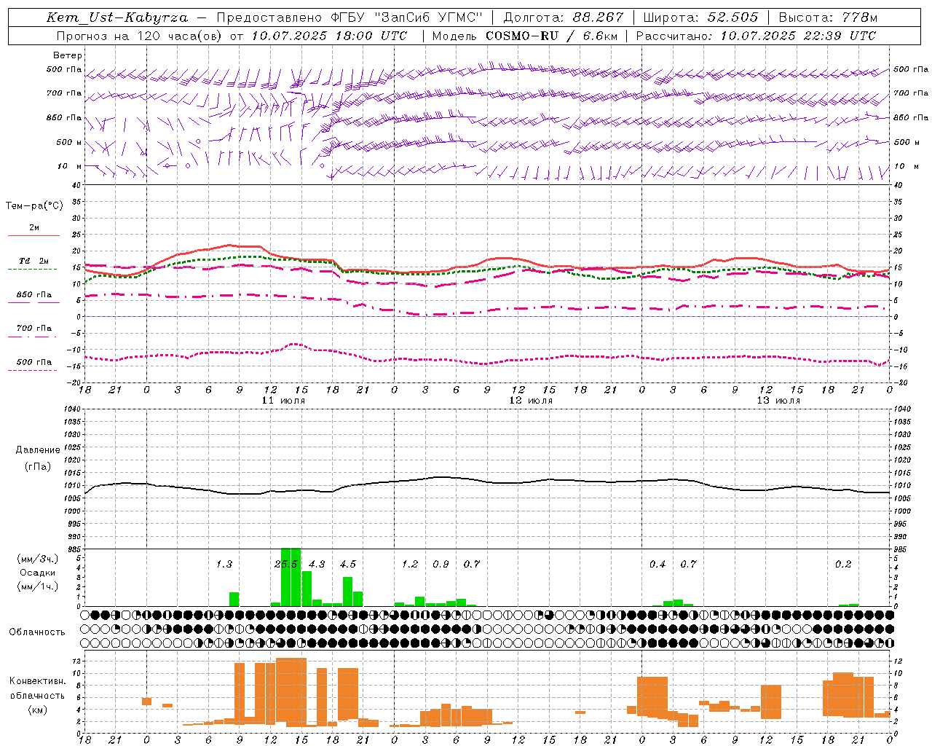Select the text Прогноз на 120 часа(ов)
Image resolution: width=932 pixels, height=746 pixels.
[x=141, y=36]
